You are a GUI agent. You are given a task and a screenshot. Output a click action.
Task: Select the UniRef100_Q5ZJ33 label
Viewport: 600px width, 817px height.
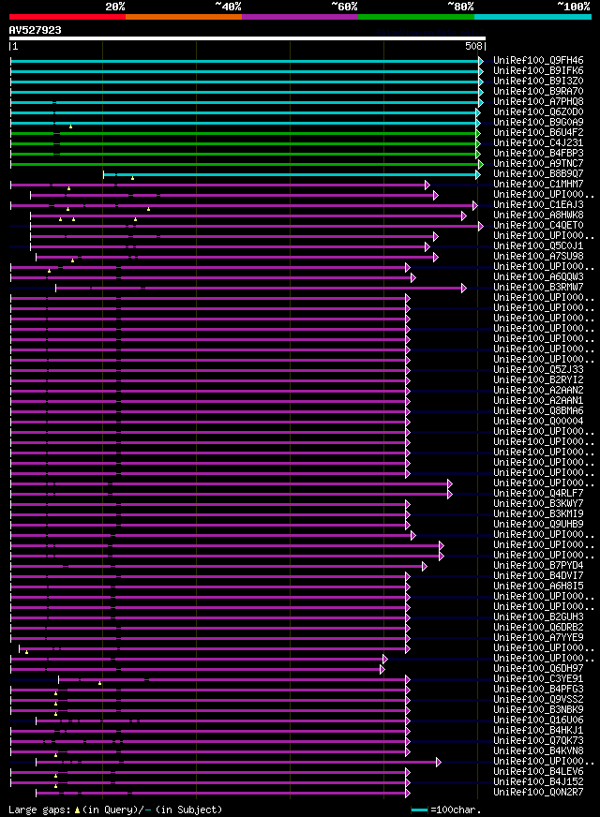pyautogui.click(x=538, y=370)
